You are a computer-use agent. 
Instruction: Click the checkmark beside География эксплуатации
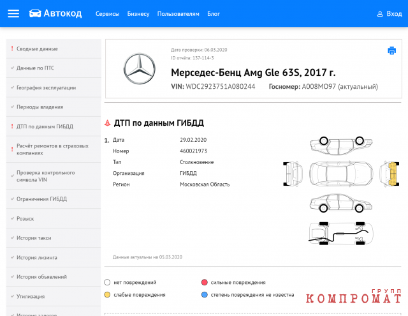12,87
